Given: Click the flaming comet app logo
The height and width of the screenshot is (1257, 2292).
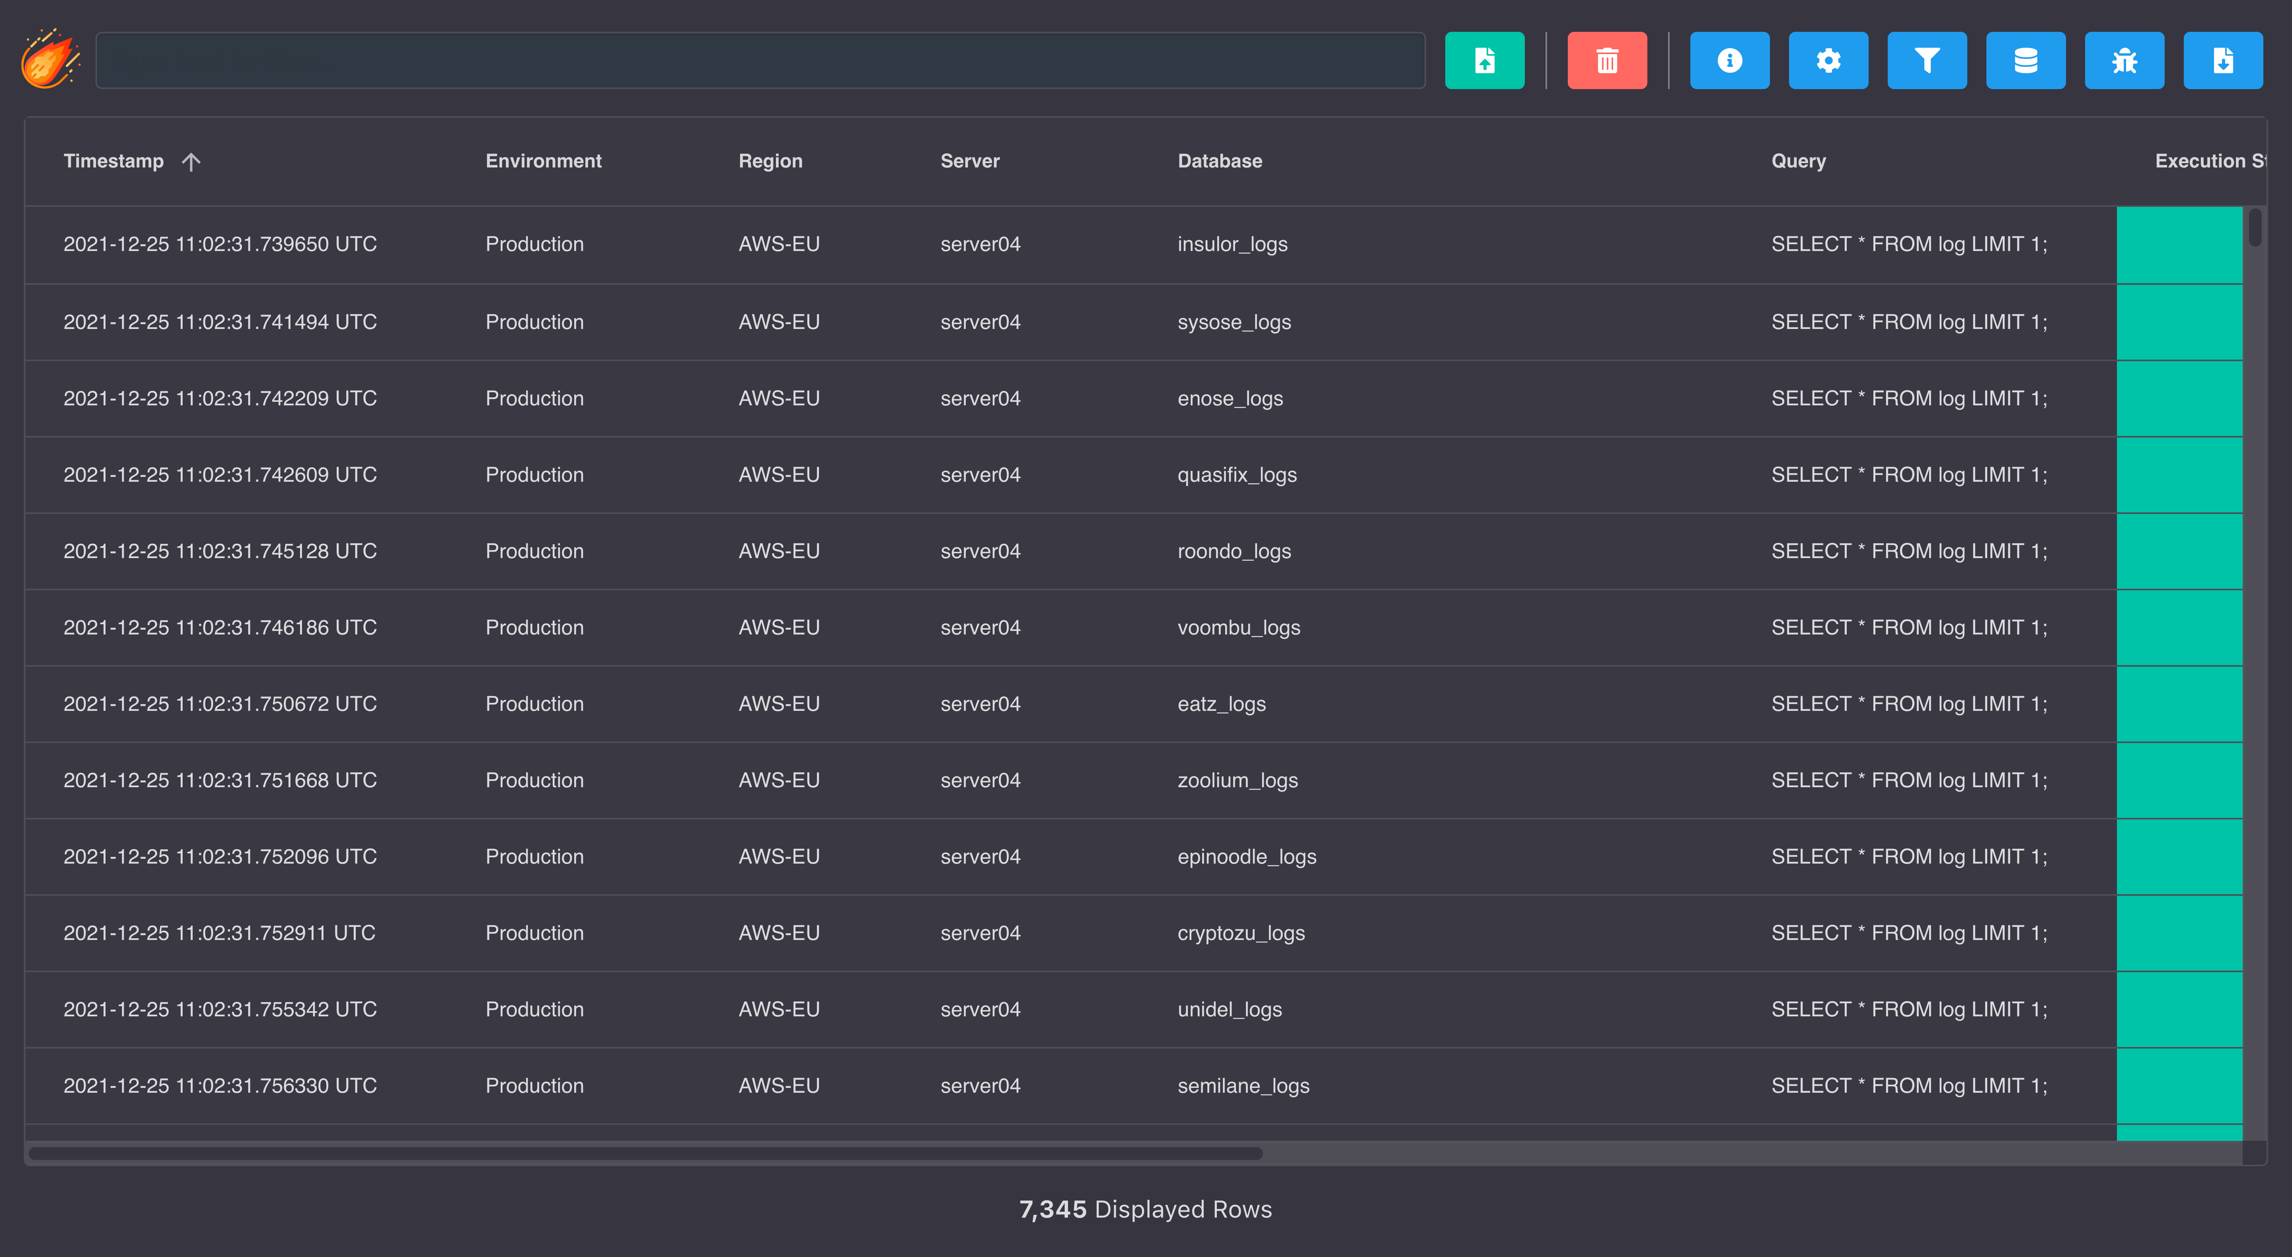Looking at the screenshot, I should 51,60.
